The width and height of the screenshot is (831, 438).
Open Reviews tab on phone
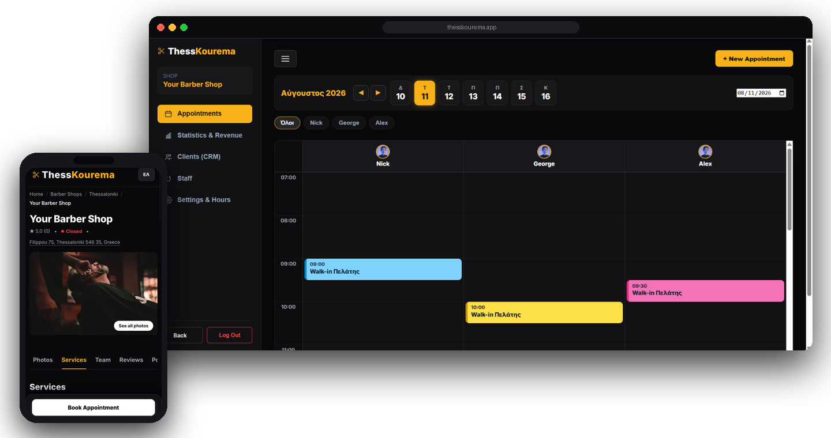pos(131,360)
